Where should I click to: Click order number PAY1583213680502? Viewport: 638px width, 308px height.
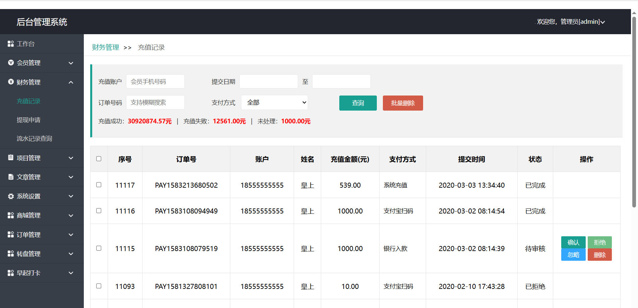(186, 185)
